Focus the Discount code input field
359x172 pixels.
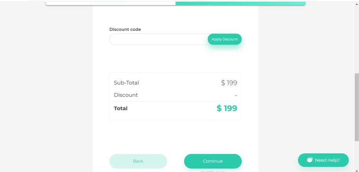coord(159,39)
